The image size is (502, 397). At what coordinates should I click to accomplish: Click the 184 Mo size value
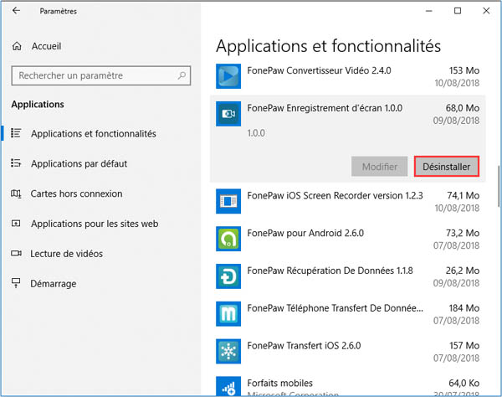[x=464, y=308]
